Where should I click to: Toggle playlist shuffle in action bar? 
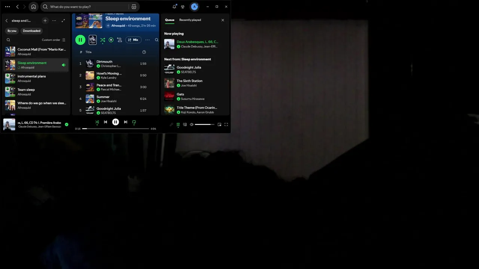click(x=103, y=40)
